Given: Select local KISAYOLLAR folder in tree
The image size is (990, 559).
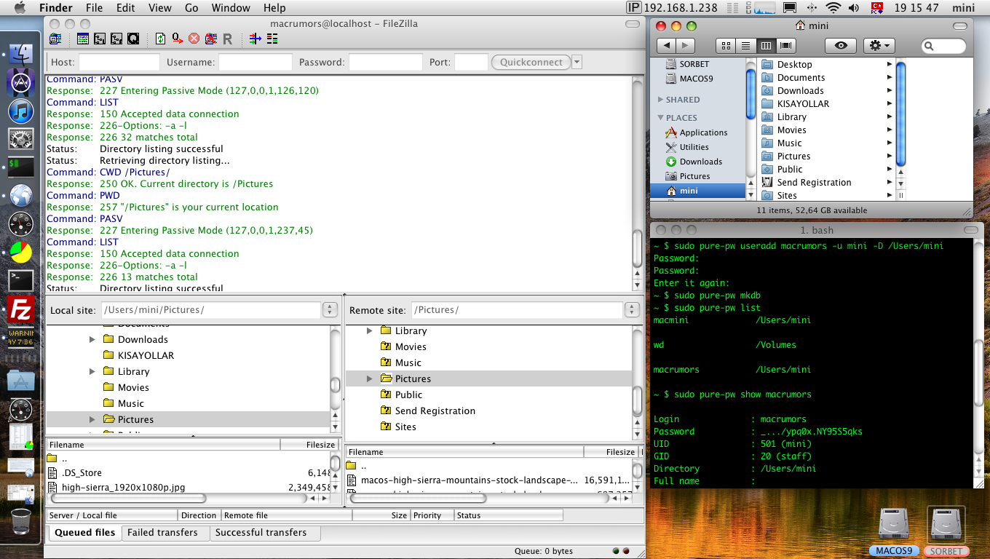Looking at the screenshot, I should coord(146,355).
